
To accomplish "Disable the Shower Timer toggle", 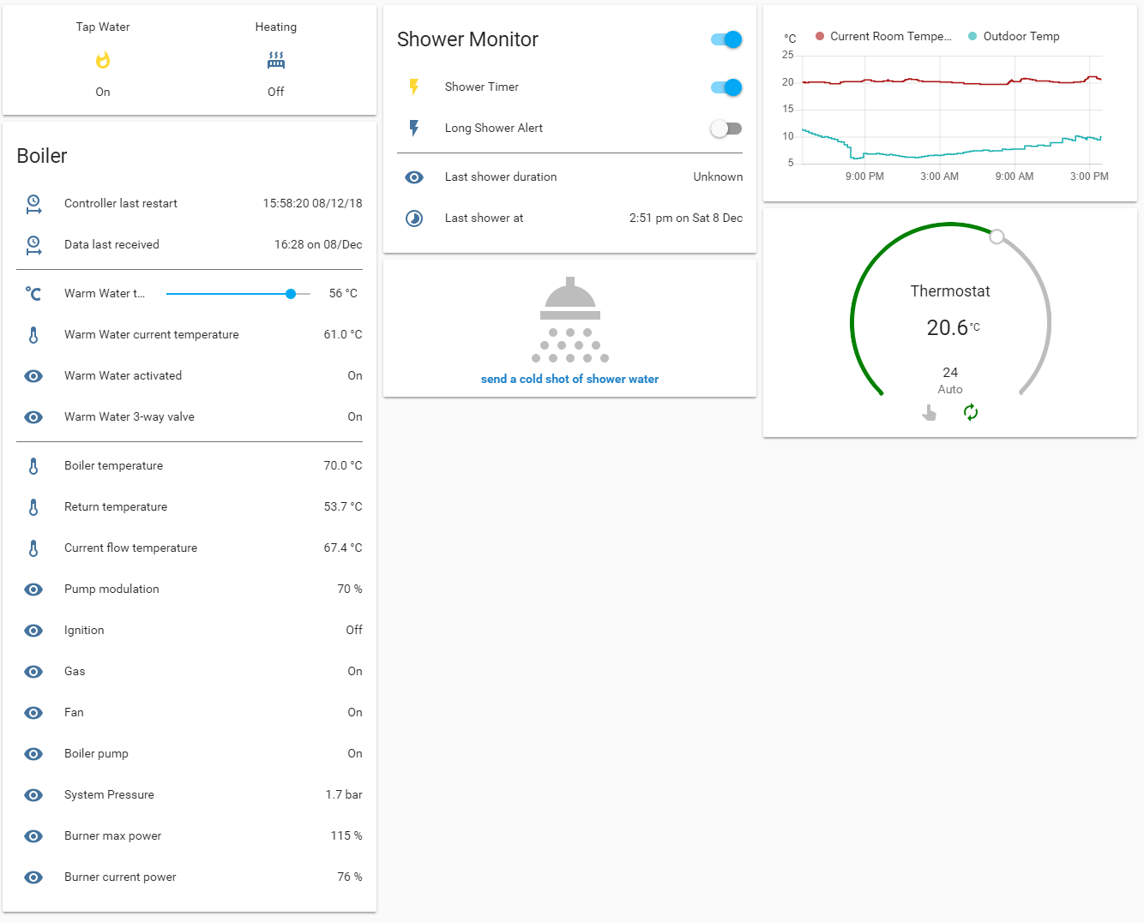I will [726, 87].
